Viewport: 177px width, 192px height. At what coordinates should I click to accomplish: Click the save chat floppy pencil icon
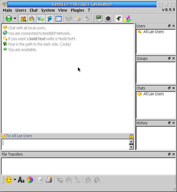[49, 180]
